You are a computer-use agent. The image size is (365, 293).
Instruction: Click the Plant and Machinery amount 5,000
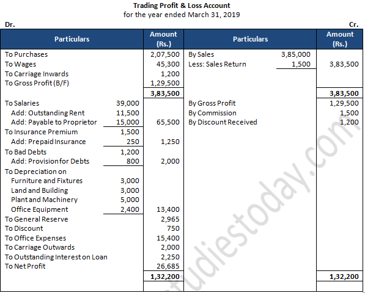(x=130, y=200)
